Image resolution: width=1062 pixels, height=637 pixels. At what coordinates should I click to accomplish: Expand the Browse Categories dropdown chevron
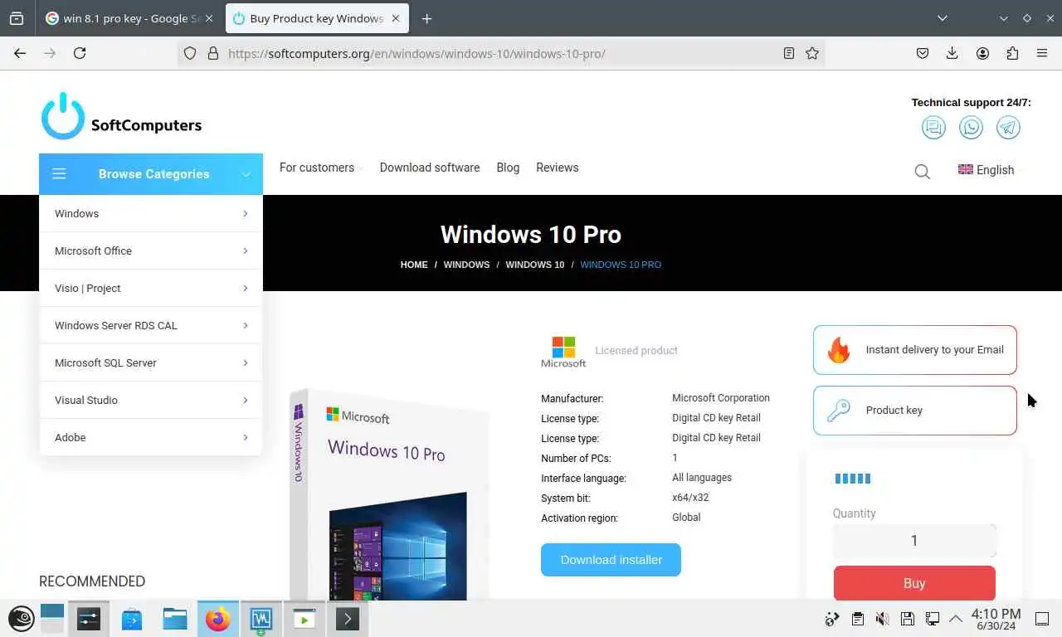(x=246, y=174)
